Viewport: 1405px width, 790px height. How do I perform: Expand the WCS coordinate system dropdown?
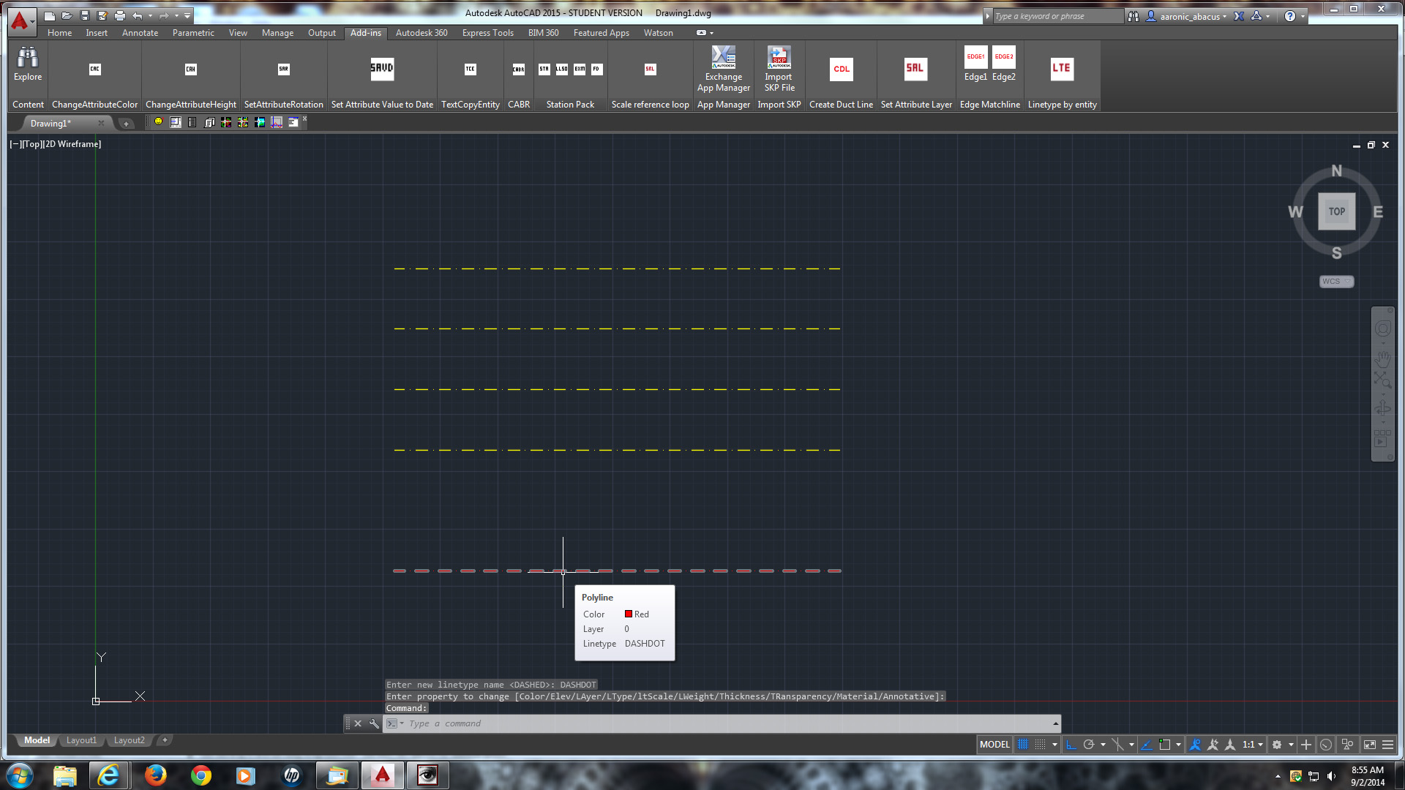[1336, 282]
